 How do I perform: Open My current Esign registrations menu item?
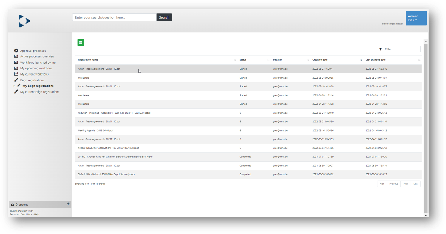point(40,92)
